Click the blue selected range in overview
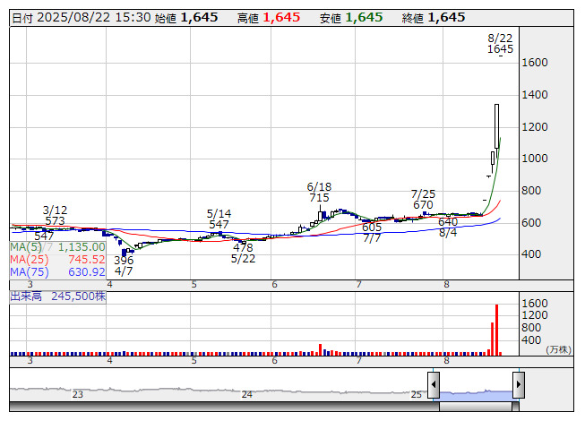 tap(476, 393)
